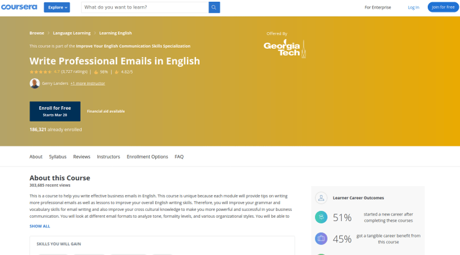This screenshot has width=460, height=255.
Task: Go to the Reviews tab
Action: click(82, 157)
